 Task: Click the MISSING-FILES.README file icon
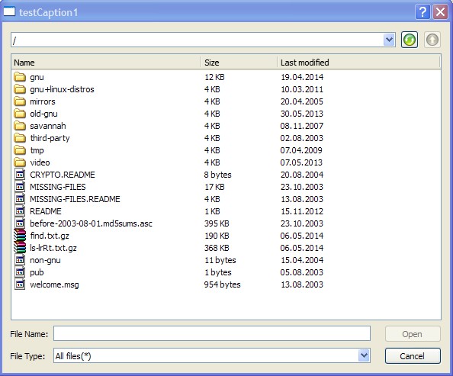coord(20,199)
